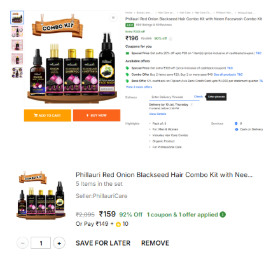Click the Buy Now button
The height and width of the screenshot is (259, 278).
[x=97, y=115]
